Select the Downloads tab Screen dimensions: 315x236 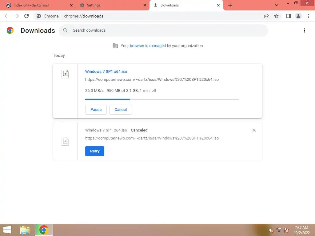point(186,5)
